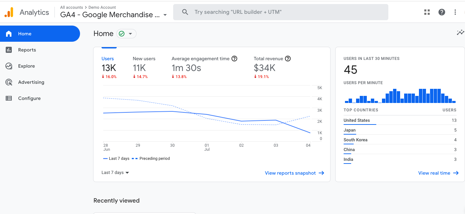This screenshot has width=465, height=214.
Task: Open the Insights sparkle icon
Action: (460, 32)
